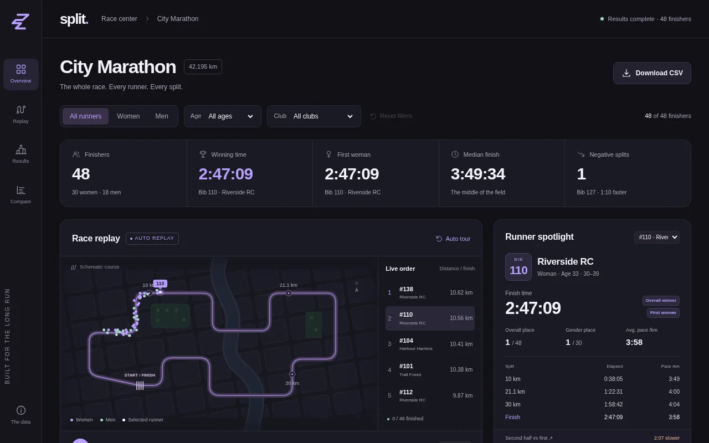Image resolution: width=709 pixels, height=443 pixels.
Task: Click the Schematic course route icon
Action: pos(74,267)
